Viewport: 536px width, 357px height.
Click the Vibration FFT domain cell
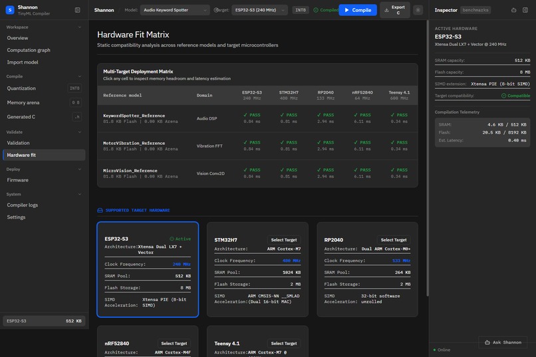click(x=209, y=146)
